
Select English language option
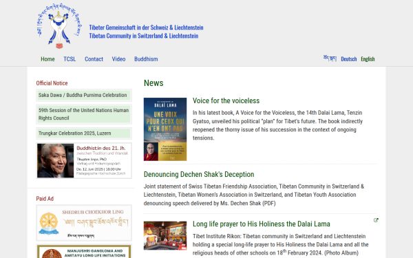pos(368,59)
